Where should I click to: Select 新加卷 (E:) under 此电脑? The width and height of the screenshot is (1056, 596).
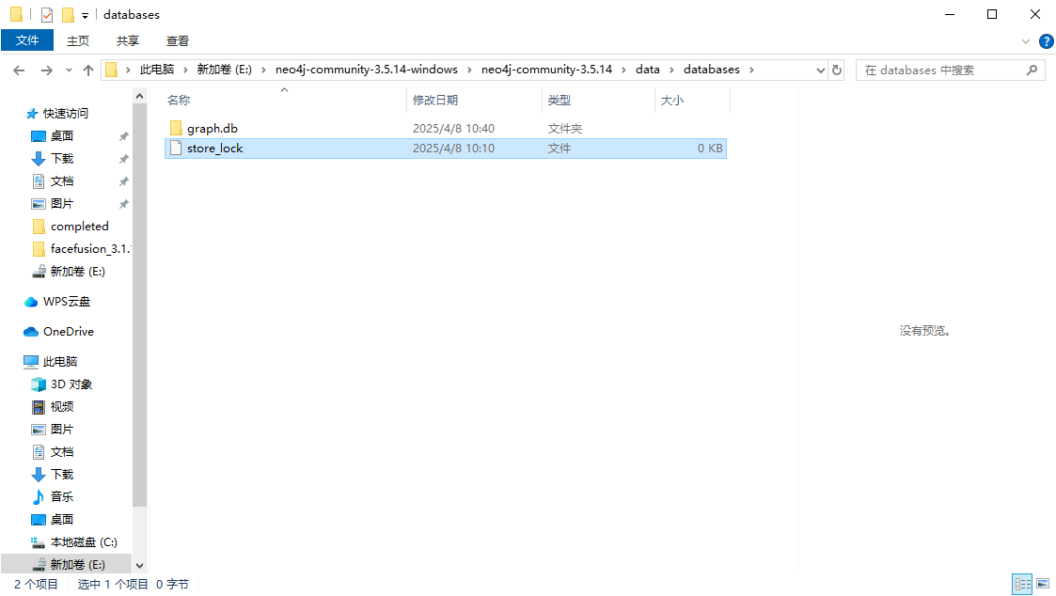77,564
